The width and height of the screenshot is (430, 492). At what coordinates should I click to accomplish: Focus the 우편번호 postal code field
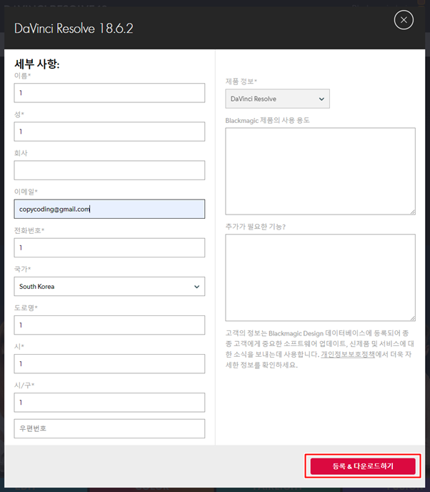109,428
